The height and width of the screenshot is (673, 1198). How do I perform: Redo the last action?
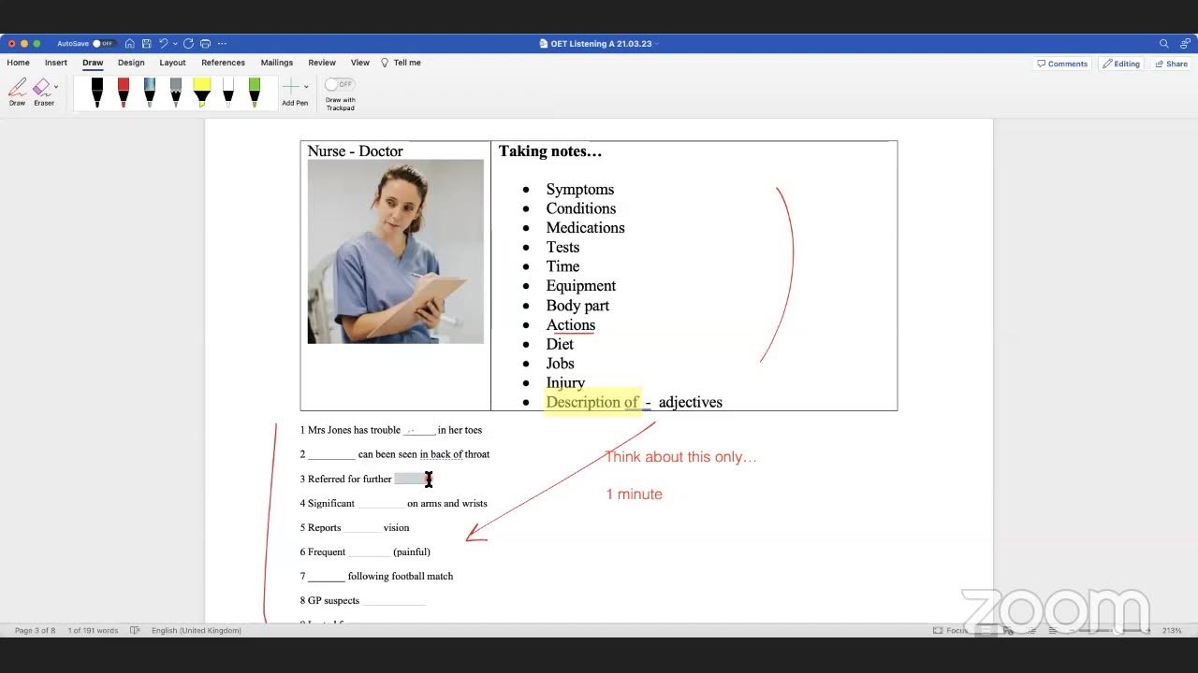(188, 44)
